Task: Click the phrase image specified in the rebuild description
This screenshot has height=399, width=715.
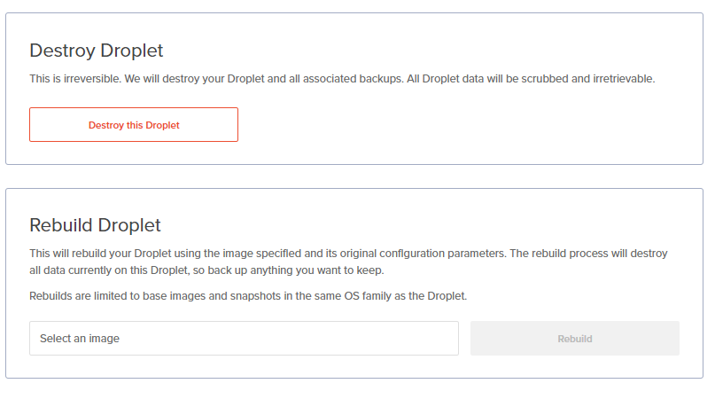Action: [261, 254]
